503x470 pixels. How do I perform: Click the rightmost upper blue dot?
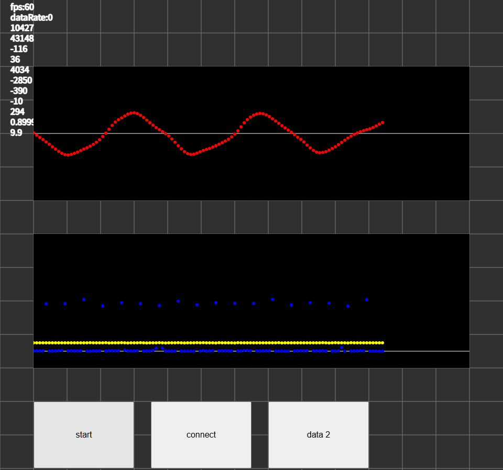[x=367, y=300]
